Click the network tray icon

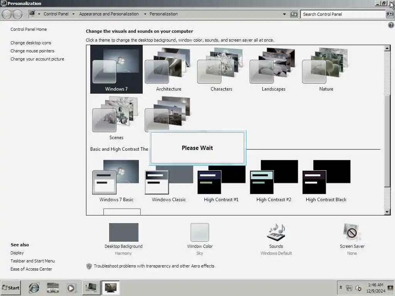349,288
